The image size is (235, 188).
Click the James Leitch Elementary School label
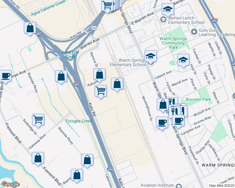point(186,20)
